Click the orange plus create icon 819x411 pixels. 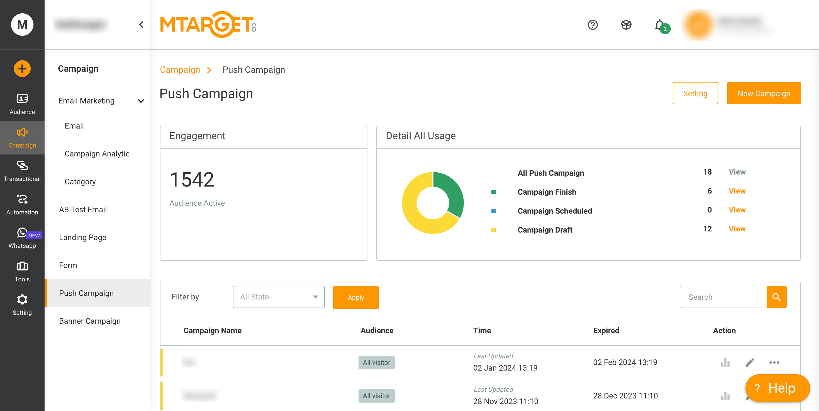pyautogui.click(x=22, y=68)
